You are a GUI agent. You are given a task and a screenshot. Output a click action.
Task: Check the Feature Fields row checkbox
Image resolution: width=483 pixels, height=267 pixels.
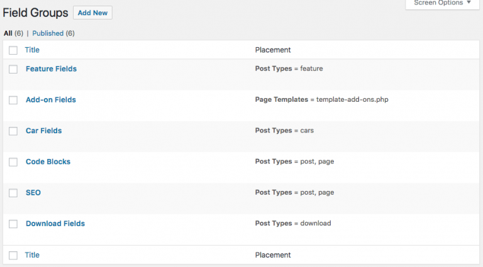point(13,69)
